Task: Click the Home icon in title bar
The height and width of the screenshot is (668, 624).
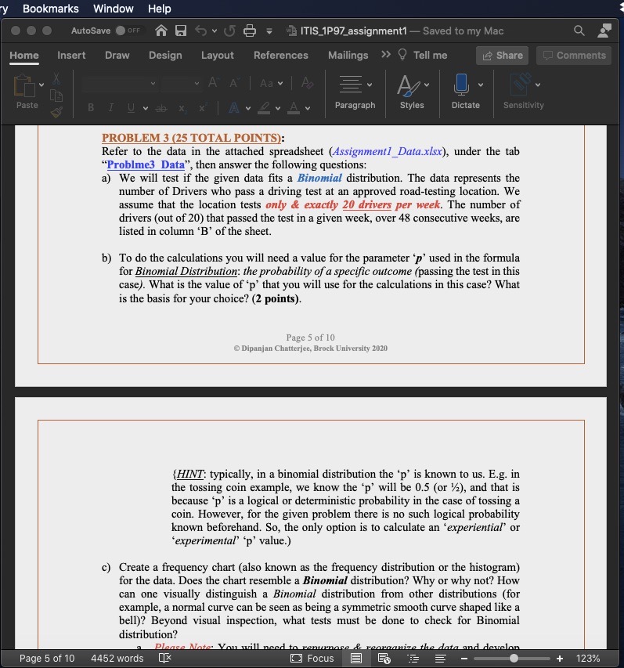Action: [161, 31]
